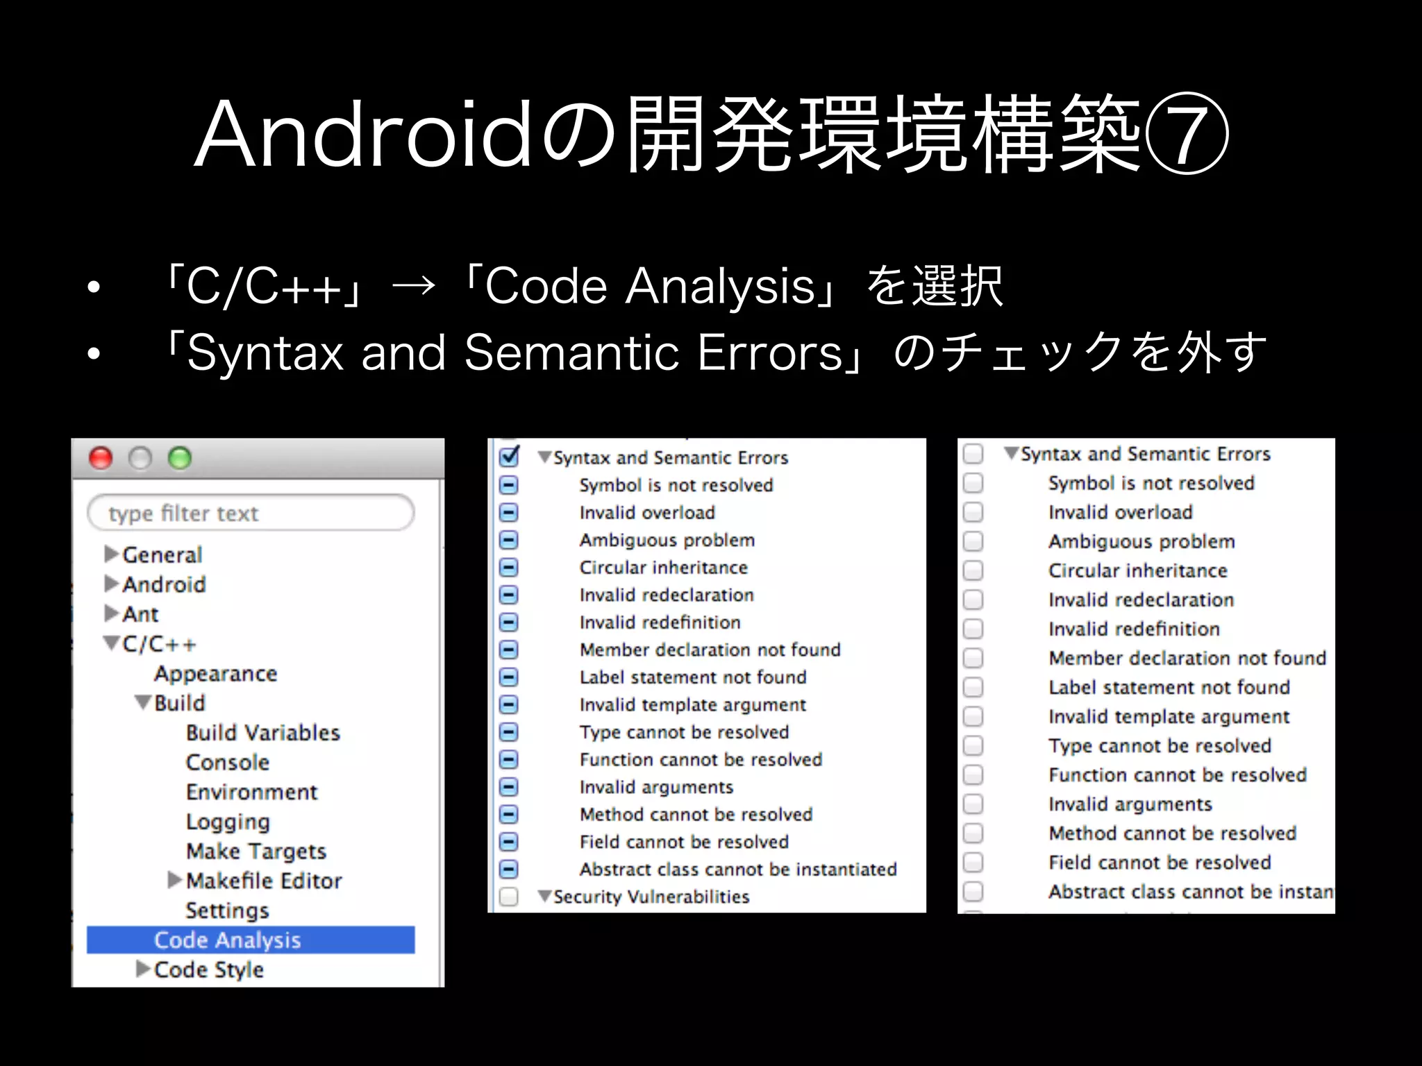Open Settings under Build
Image resolution: width=1422 pixels, height=1066 pixels.
tap(227, 911)
